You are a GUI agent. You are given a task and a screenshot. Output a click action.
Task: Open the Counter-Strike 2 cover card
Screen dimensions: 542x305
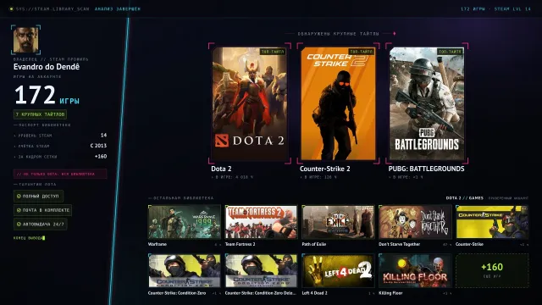[338, 103]
